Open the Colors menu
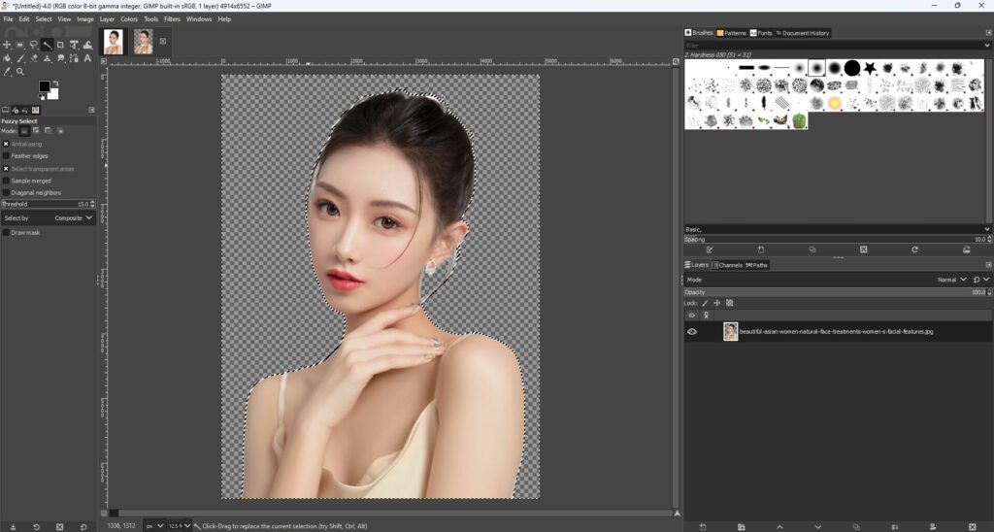 tap(129, 19)
